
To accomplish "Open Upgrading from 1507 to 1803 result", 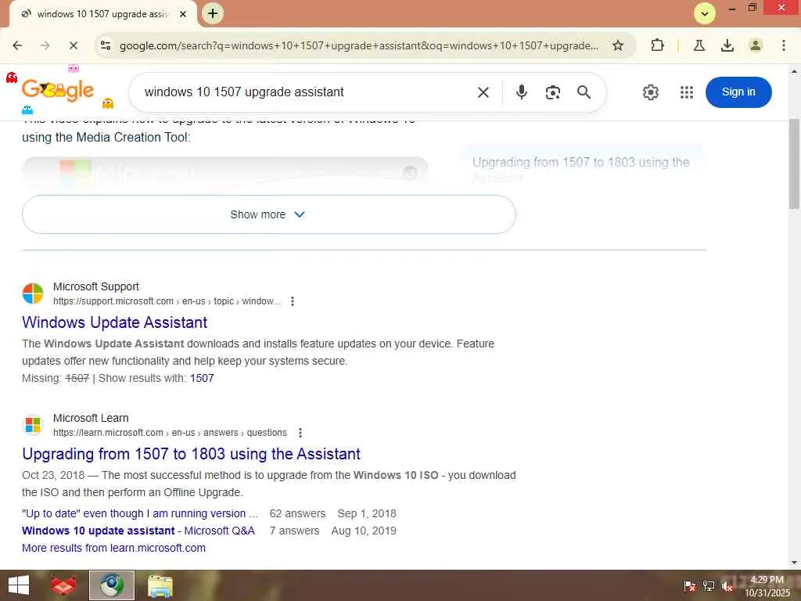I will pos(191,454).
